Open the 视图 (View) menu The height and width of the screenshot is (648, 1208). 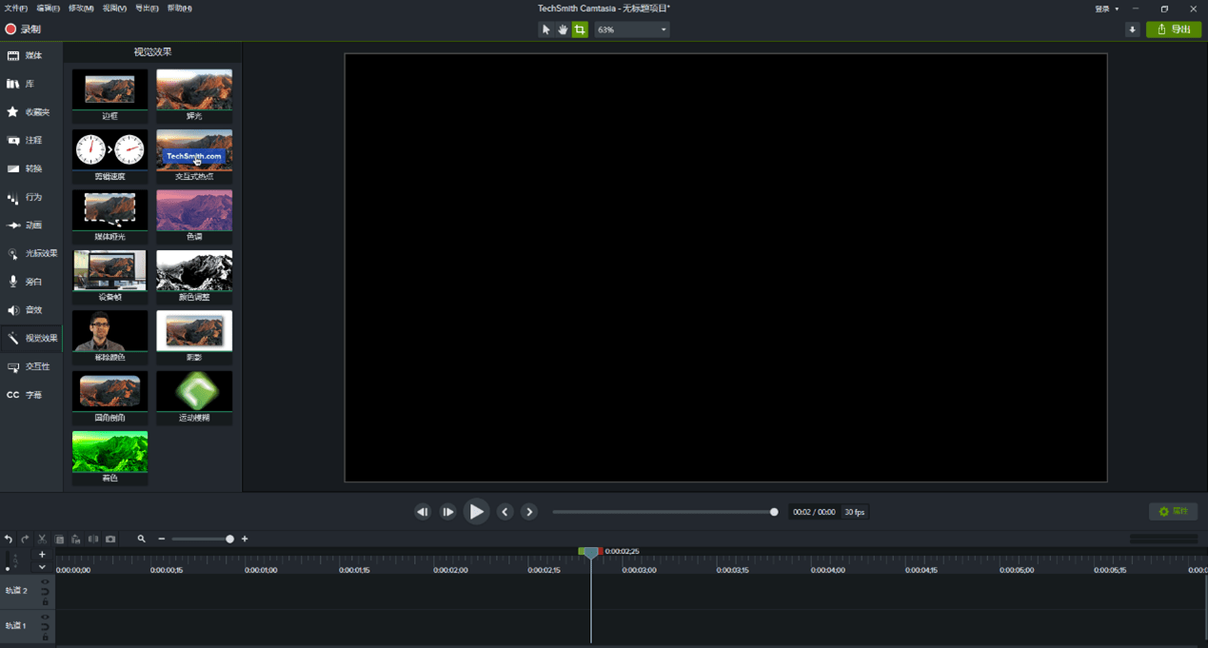[114, 8]
